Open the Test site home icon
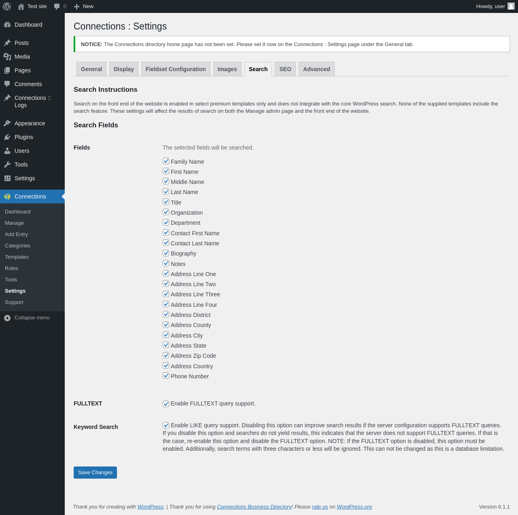Image resolution: width=518 pixels, height=515 pixels. click(x=21, y=6)
